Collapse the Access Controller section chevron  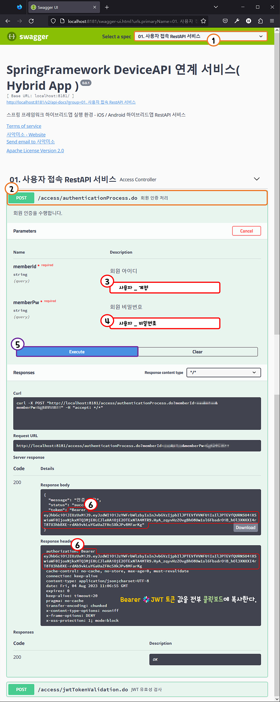(257, 179)
